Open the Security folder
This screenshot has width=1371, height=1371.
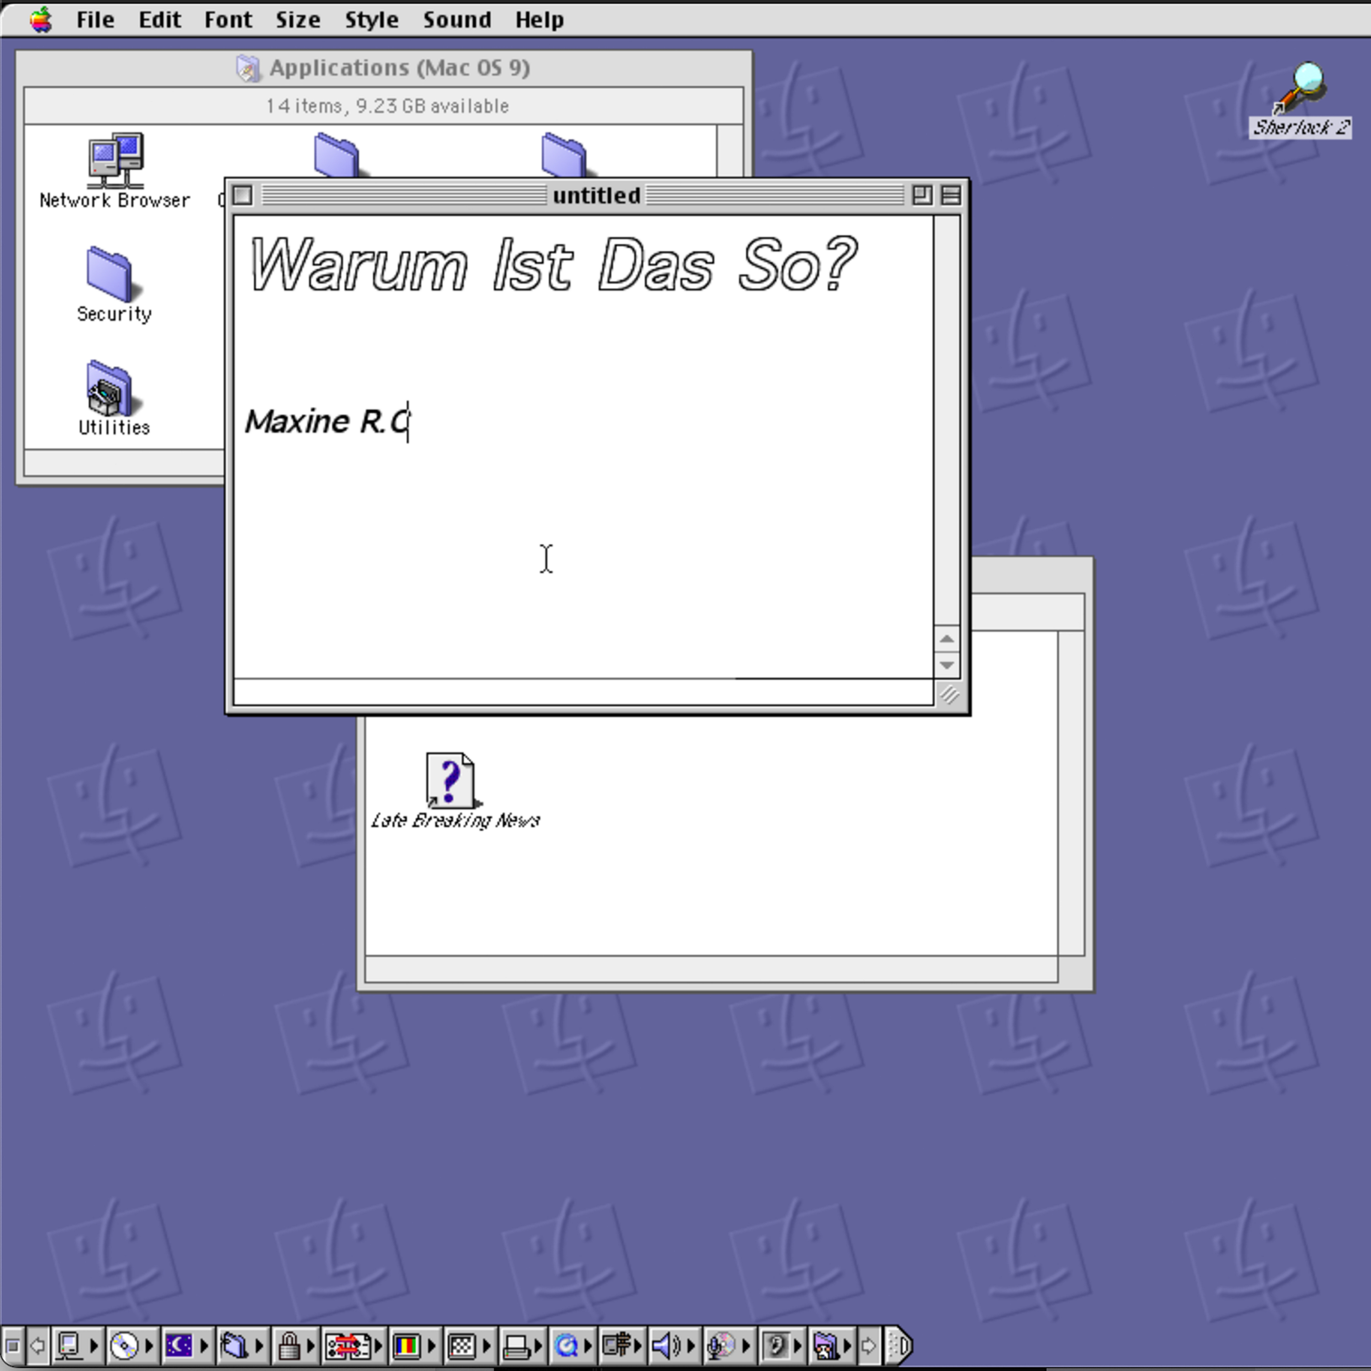pos(110,275)
